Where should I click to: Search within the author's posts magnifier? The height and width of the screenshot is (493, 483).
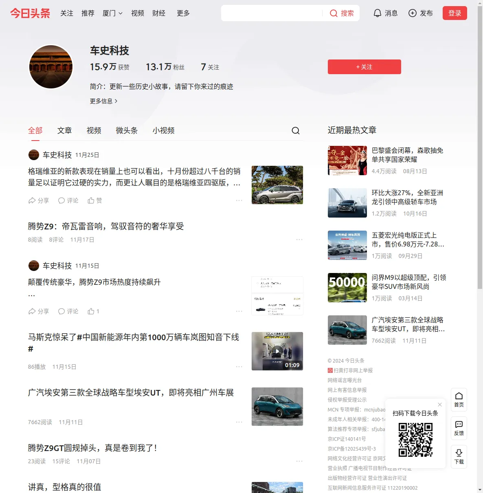tap(296, 130)
